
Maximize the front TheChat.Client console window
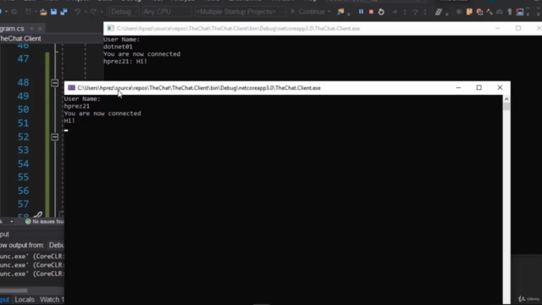click(x=478, y=88)
